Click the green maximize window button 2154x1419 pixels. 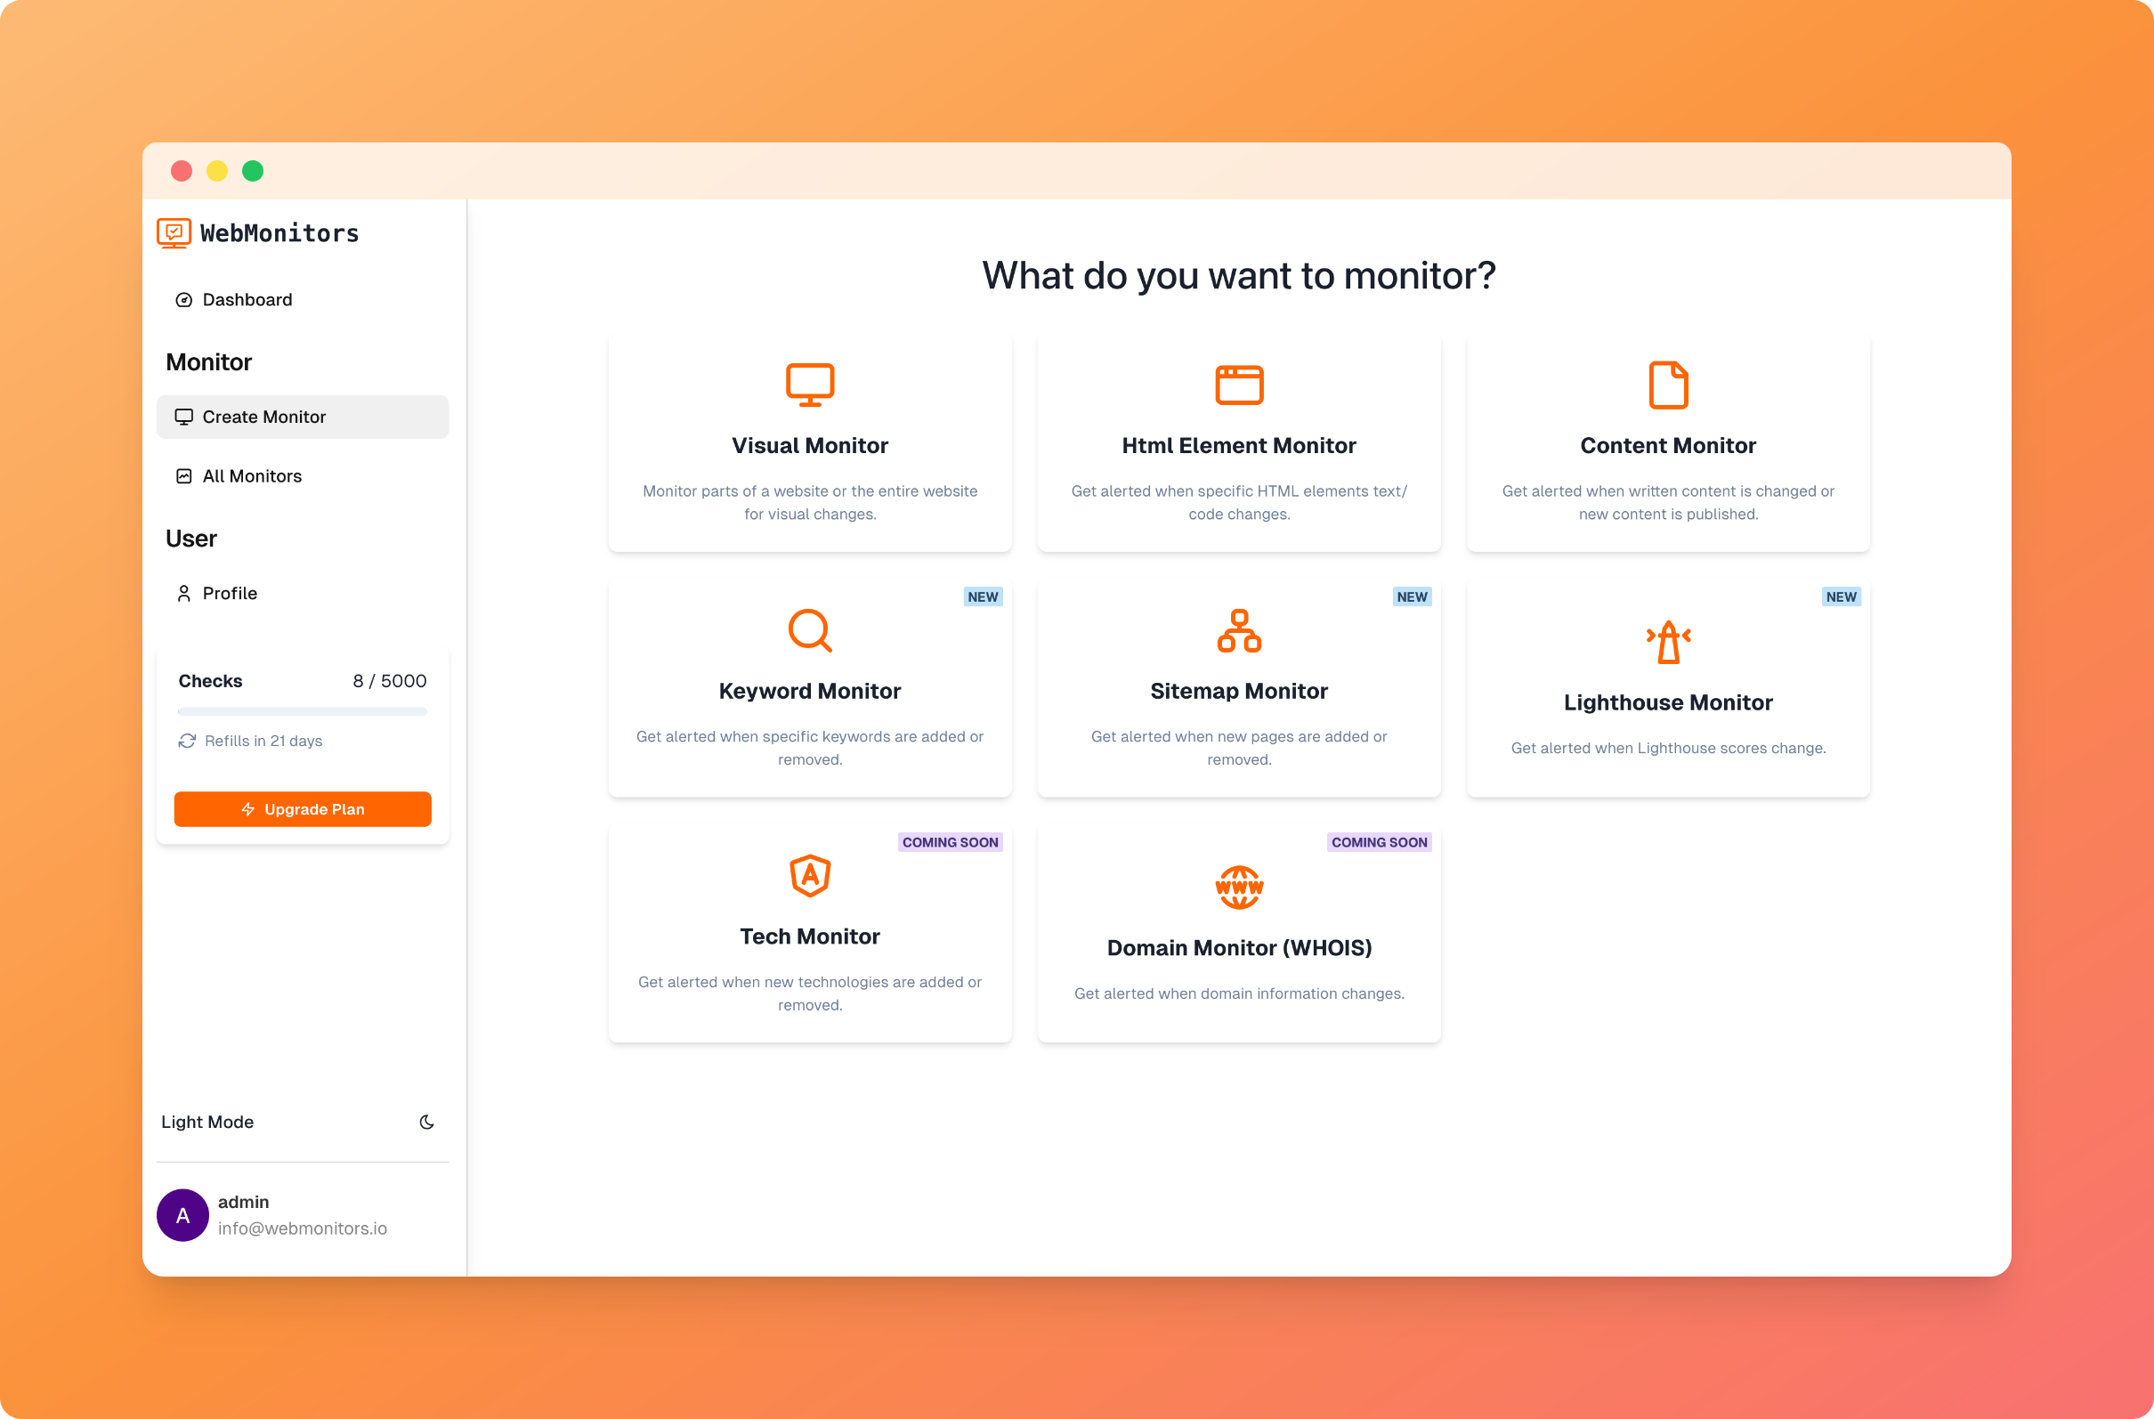pyautogui.click(x=254, y=171)
